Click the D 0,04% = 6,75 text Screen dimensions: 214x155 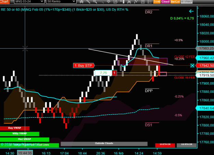pyautogui.click(x=182, y=18)
